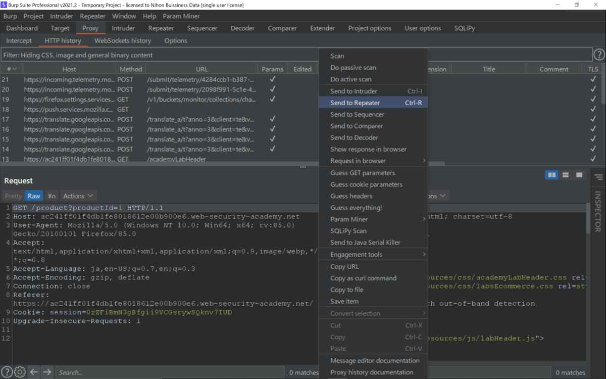This screenshot has height=379, width=606.
Task: Toggle the ¥n non-printable characters button
Action: point(52,196)
